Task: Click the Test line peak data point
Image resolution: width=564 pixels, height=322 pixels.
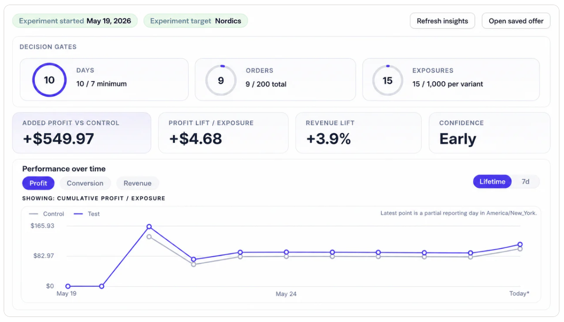Action: click(x=149, y=227)
